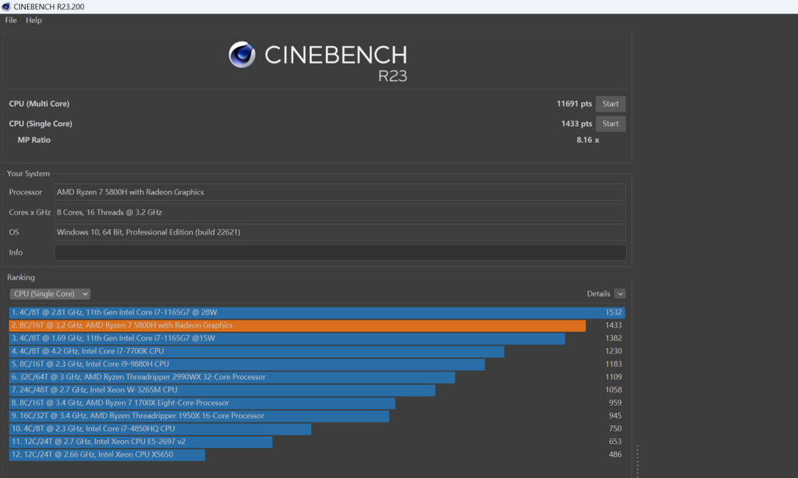Screen dimensions: 798x478
Task: Click the ranking score 653
Action: (x=615, y=442)
